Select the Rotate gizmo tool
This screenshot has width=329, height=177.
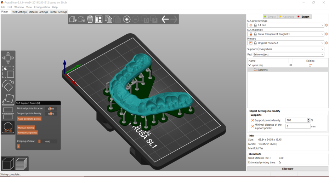[x=8, y=86]
